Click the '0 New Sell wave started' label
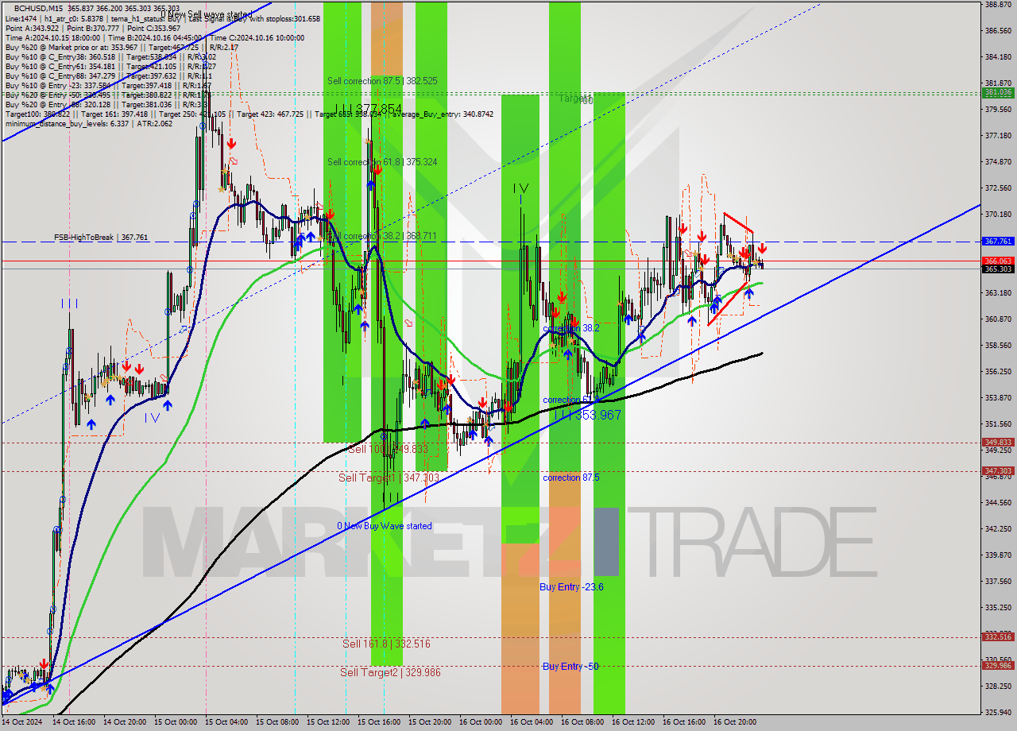1017x731 pixels. 207,14
